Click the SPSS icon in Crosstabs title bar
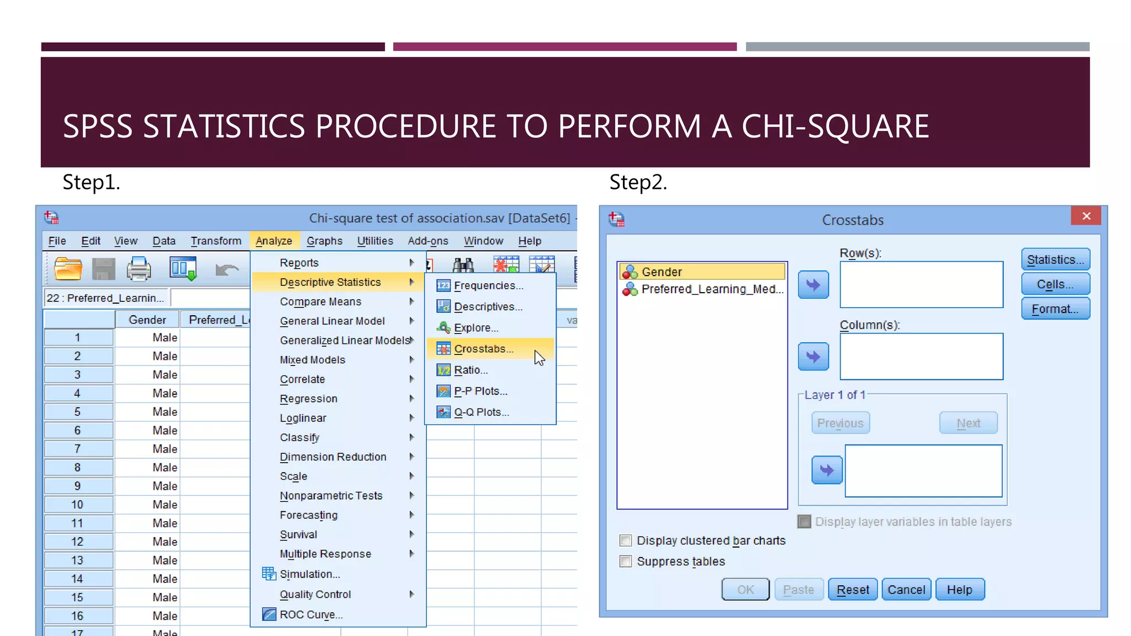This screenshot has height=636, width=1131. click(616, 219)
